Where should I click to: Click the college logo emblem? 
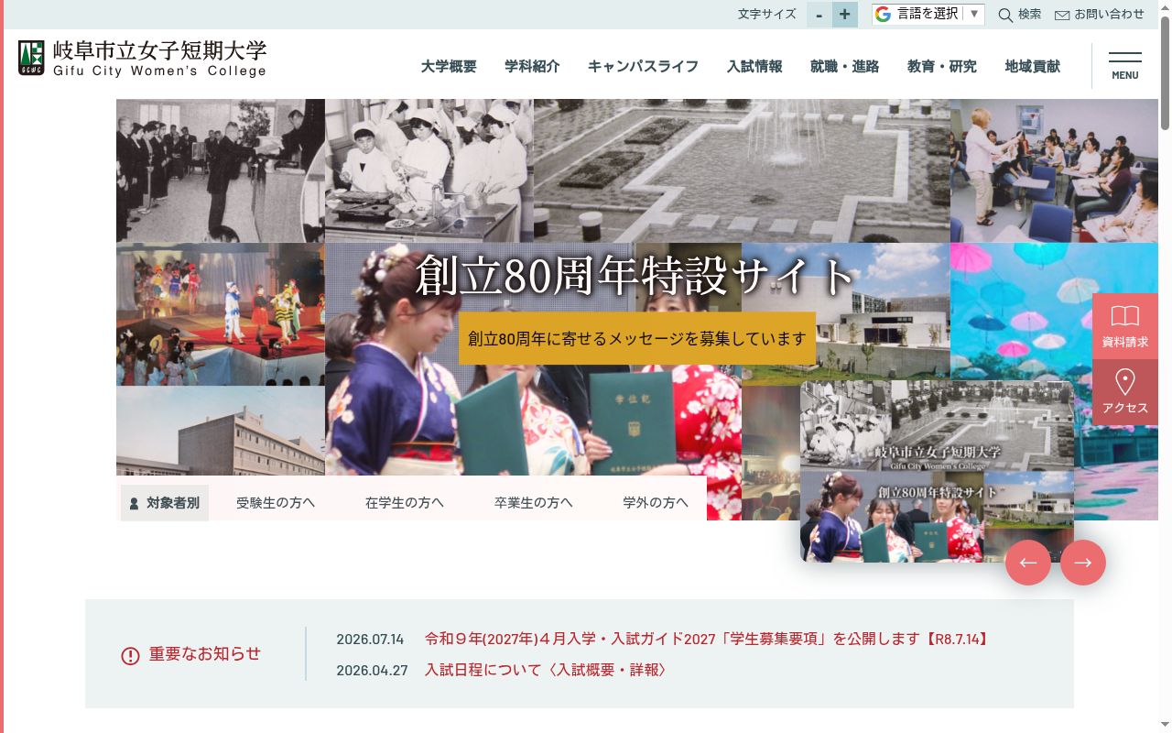click(30, 58)
